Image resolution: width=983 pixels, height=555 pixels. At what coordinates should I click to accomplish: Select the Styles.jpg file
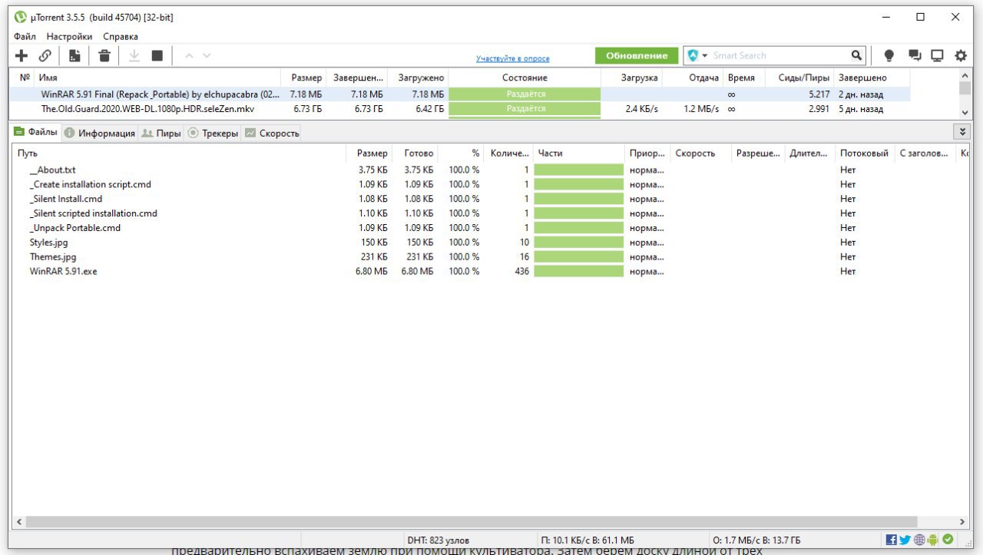coord(48,243)
